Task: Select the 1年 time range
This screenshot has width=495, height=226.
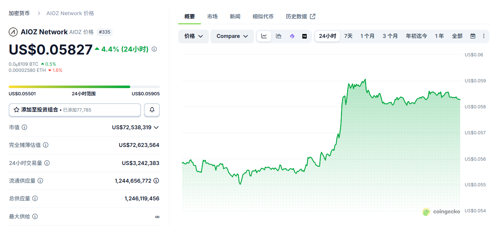Action: click(439, 36)
